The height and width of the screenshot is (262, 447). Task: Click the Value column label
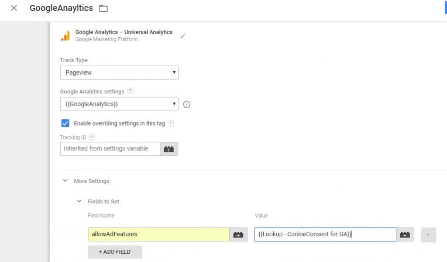(261, 216)
